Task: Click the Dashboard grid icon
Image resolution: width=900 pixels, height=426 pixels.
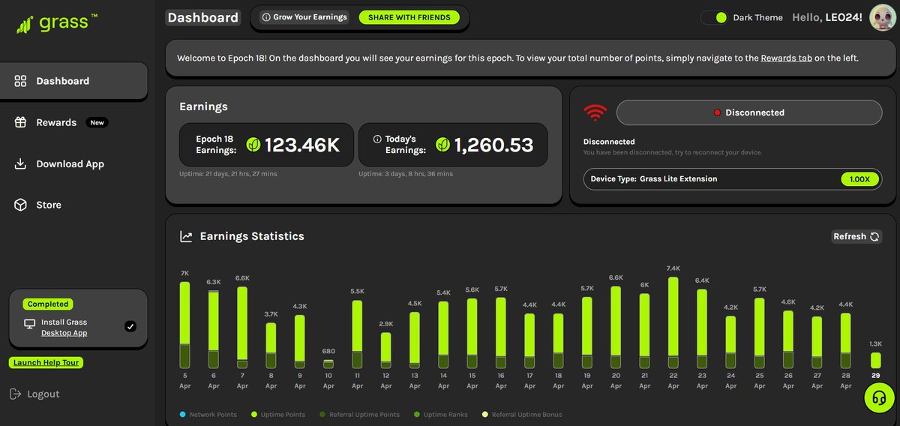Action: [x=20, y=81]
